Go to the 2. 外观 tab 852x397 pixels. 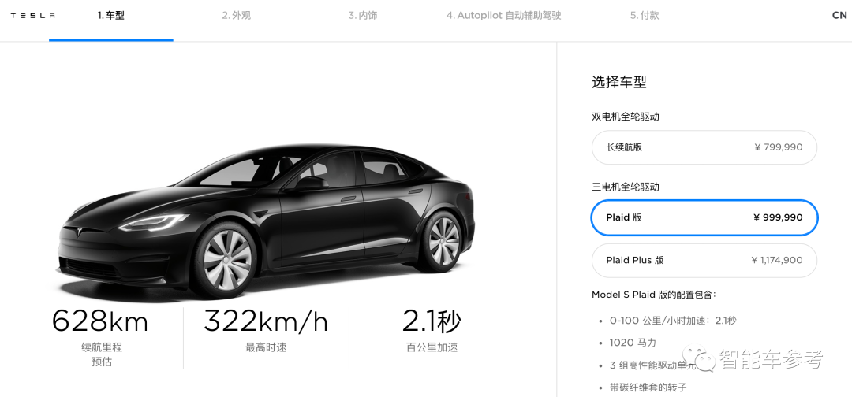coord(237,15)
